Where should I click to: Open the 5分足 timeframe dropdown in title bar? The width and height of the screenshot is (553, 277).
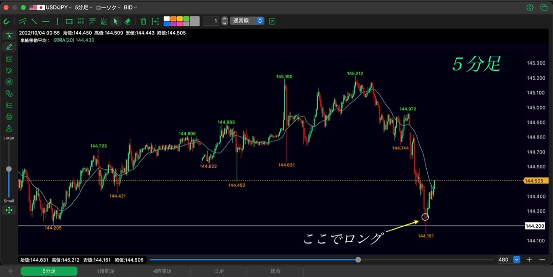point(84,7)
